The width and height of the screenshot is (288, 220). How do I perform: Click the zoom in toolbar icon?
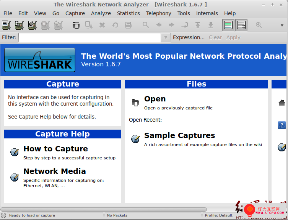259,25
